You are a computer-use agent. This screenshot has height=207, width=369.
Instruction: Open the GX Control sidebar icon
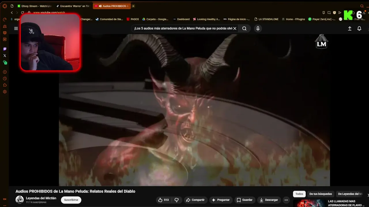click(x=5, y=20)
